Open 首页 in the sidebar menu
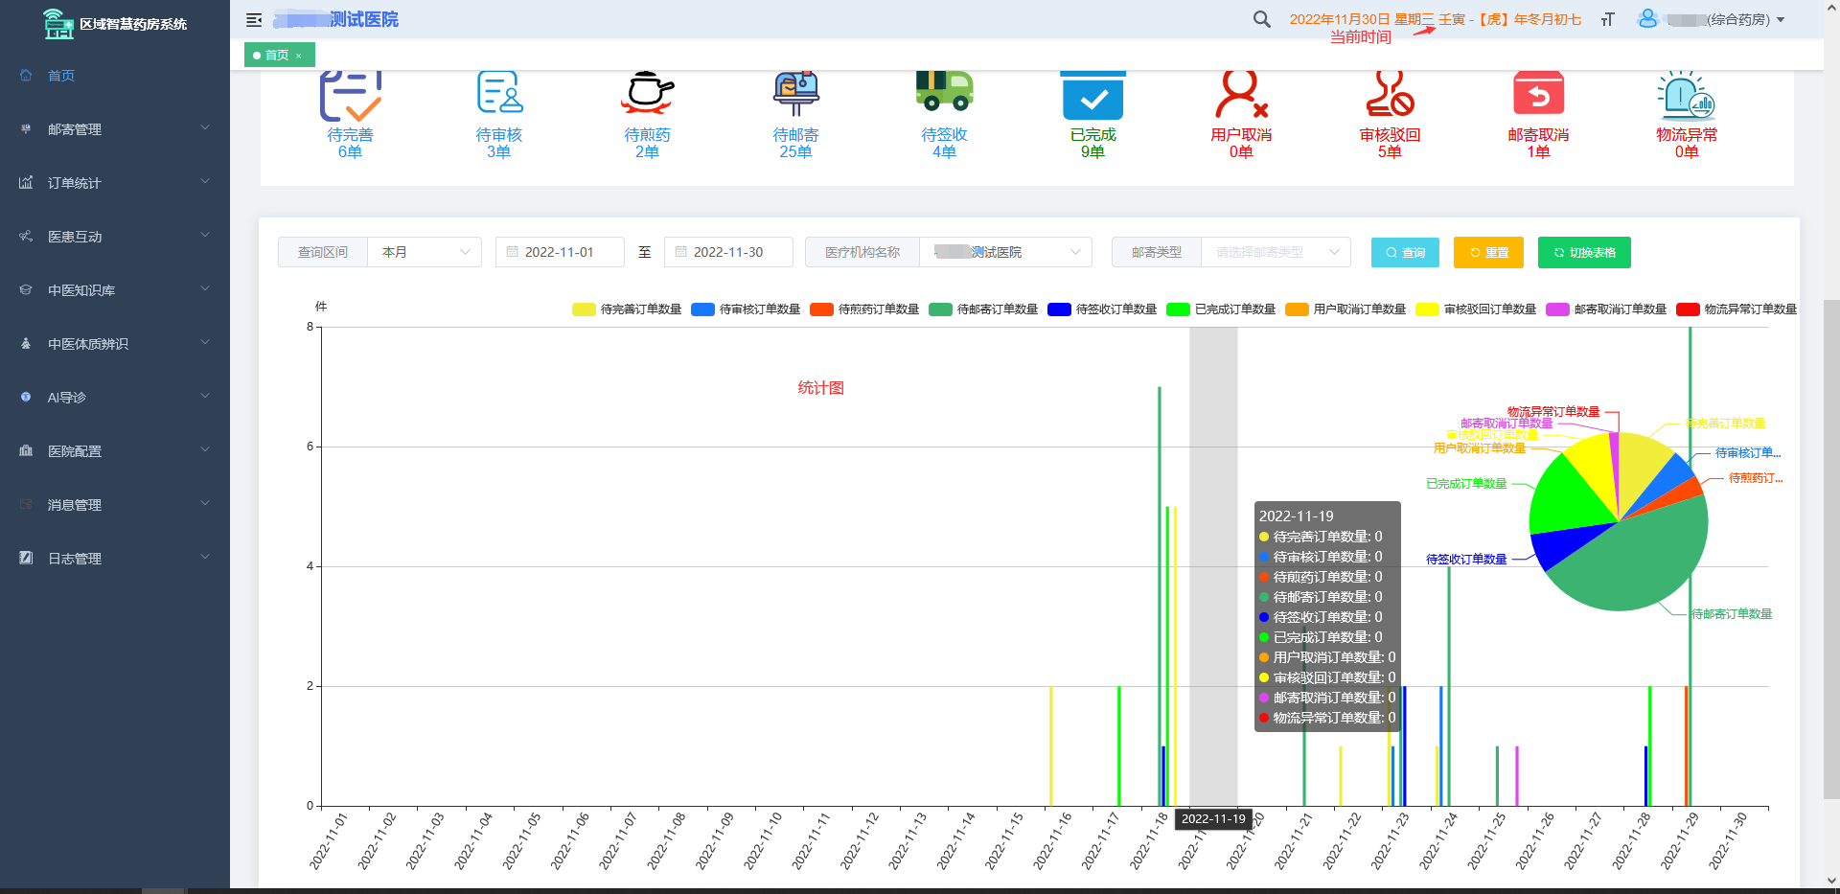Screen dimensions: 1840x894 pyautogui.click(x=115, y=75)
